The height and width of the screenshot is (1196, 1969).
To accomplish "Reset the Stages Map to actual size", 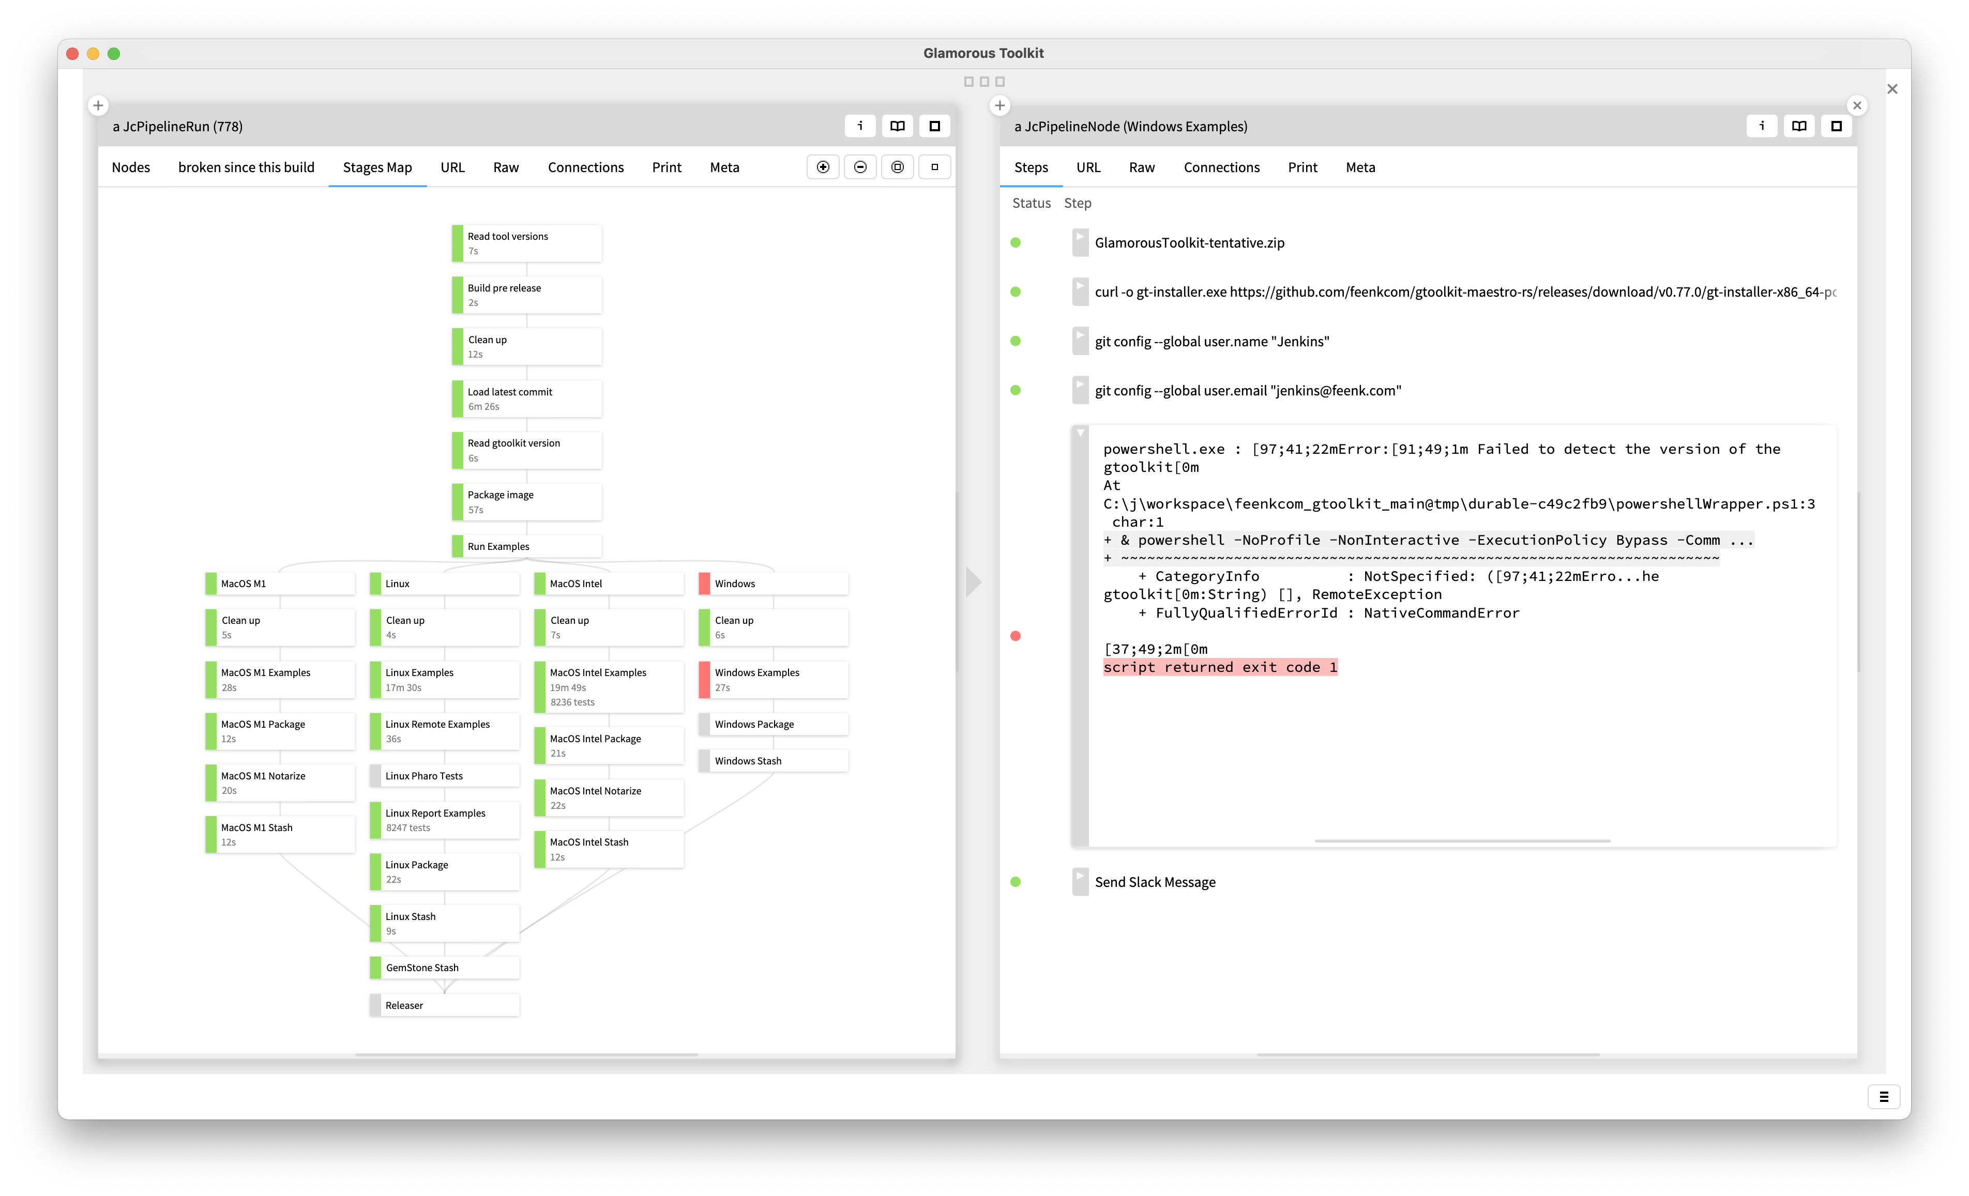I will [x=934, y=166].
